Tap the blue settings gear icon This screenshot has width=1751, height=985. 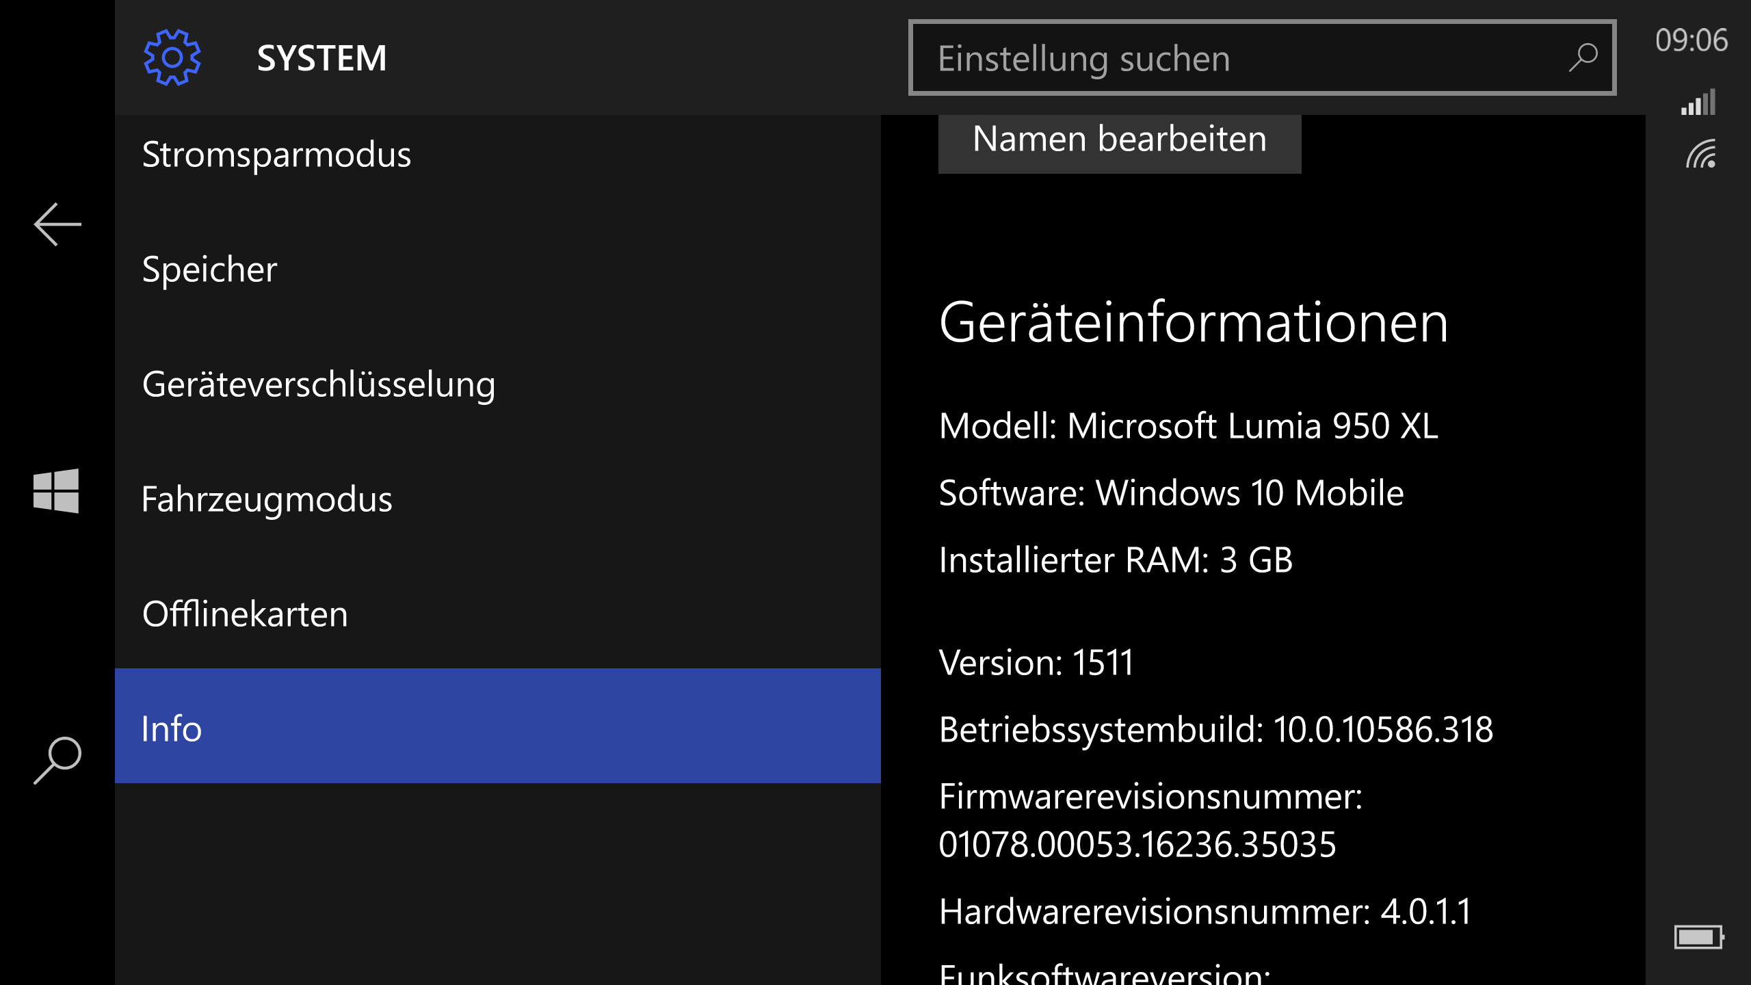coord(172,57)
